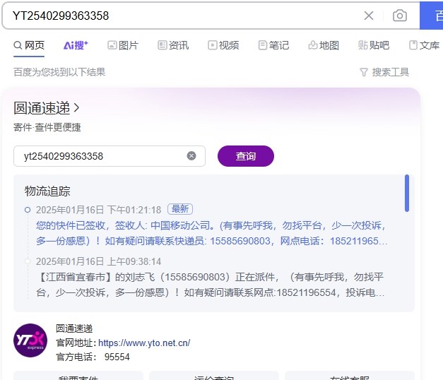Click the blue Baidu search button

click(x=432, y=16)
